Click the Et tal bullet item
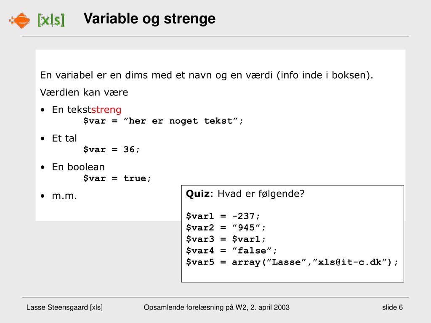Screen dimensions: 431x323 point(64,138)
